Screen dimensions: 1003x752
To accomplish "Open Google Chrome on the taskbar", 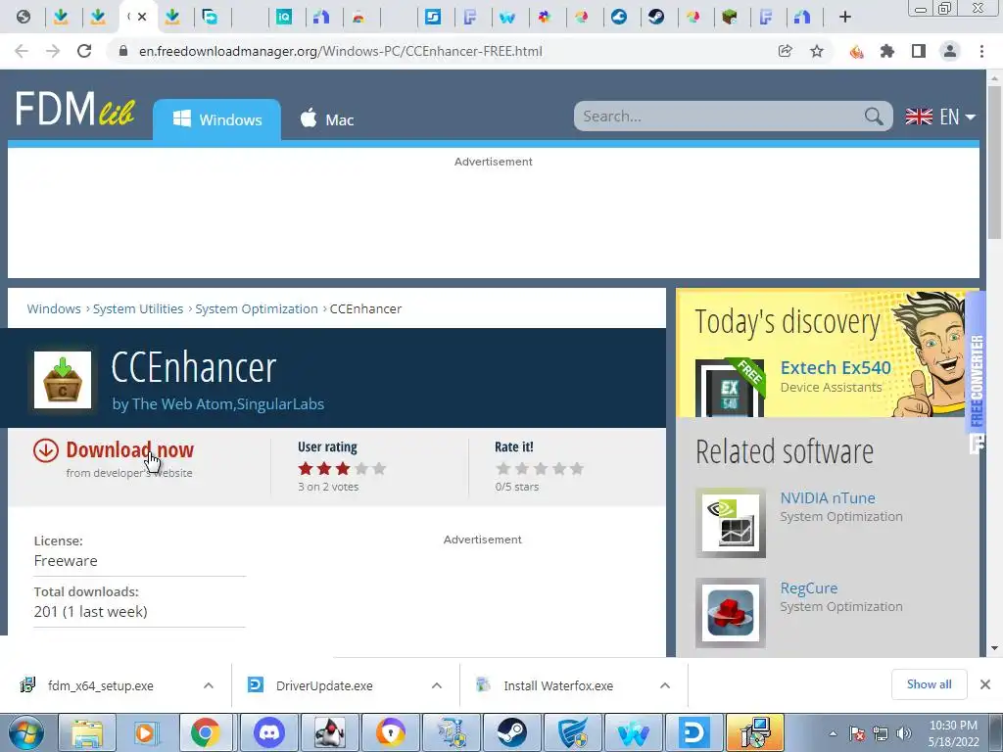I will (206, 732).
